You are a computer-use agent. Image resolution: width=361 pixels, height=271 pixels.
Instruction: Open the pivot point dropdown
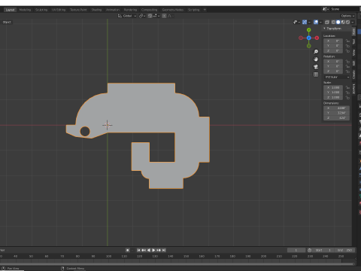[x=142, y=16]
